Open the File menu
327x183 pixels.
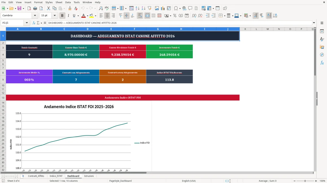pos(4,2)
